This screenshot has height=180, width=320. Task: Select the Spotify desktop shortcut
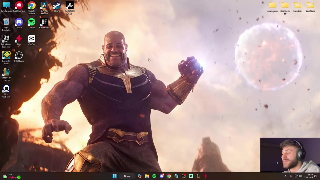tap(31, 24)
